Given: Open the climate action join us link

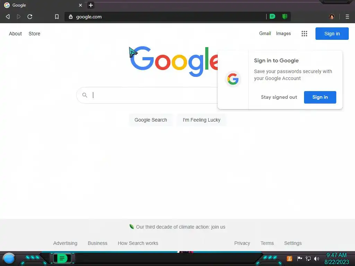Looking at the screenshot, I should pyautogui.click(x=181, y=227).
